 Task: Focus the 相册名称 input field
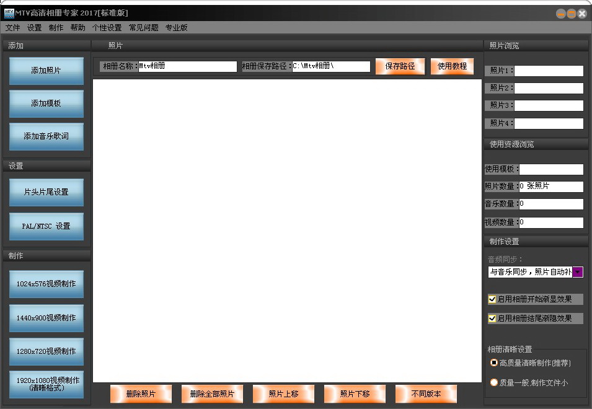[x=188, y=66]
